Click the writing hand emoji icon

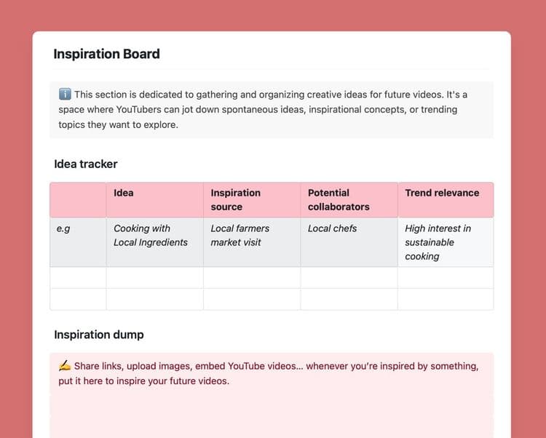pos(65,366)
